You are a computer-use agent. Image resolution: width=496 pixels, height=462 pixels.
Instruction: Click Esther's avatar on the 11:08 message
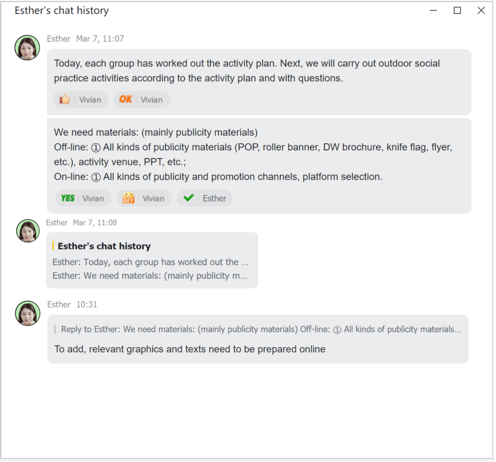28,231
